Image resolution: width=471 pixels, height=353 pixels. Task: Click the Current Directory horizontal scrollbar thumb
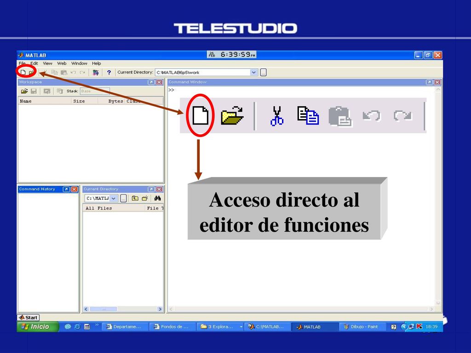(x=103, y=309)
